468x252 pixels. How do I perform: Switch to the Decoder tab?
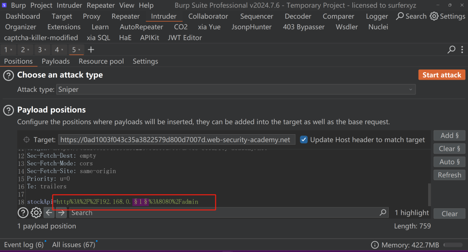coord(298,16)
